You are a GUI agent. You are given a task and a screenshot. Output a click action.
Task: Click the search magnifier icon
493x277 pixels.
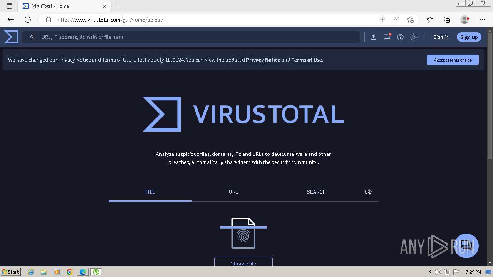point(32,37)
